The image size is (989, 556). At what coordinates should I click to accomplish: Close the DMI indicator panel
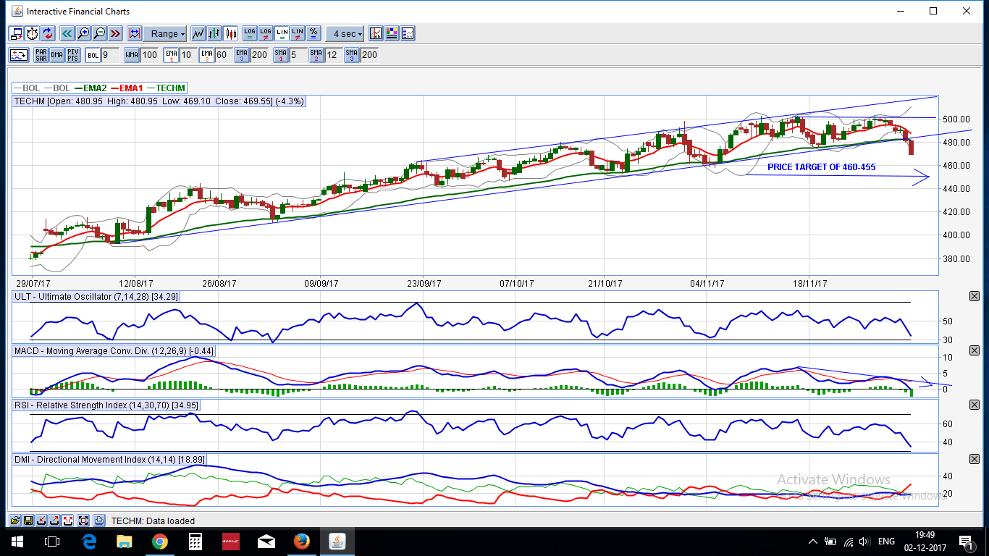click(974, 459)
